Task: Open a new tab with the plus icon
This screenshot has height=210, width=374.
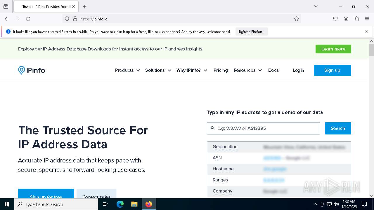Action: coord(84,6)
